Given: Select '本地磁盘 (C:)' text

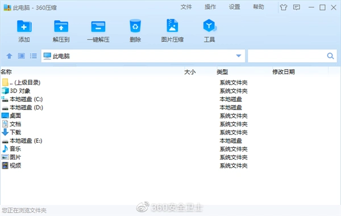Looking at the screenshot, I should pos(26,99).
